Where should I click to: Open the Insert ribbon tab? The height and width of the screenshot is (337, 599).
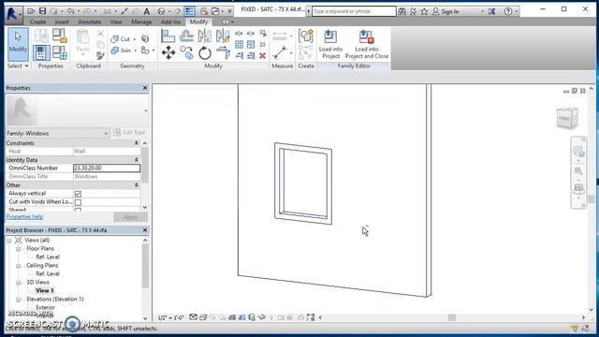62,22
